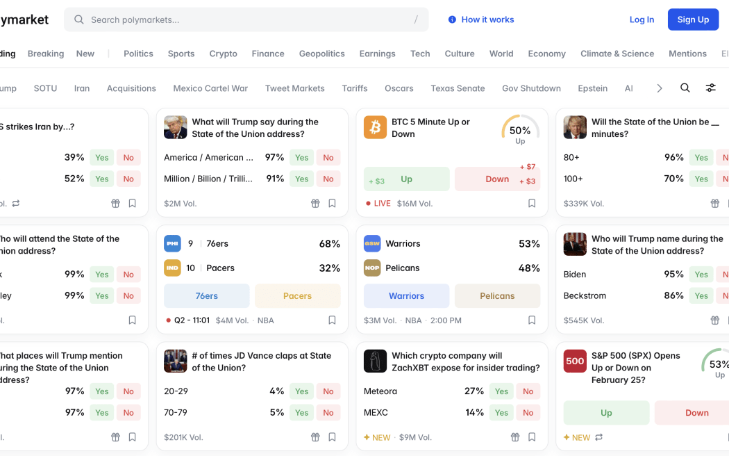This screenshot has height=456, width=729.
Task: Switch to the Geopolitics tab
Action: coord(321,54)
